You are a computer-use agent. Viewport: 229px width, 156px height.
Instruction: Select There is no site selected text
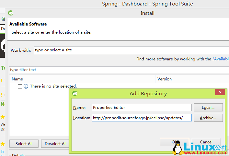(x=53, y=86)
